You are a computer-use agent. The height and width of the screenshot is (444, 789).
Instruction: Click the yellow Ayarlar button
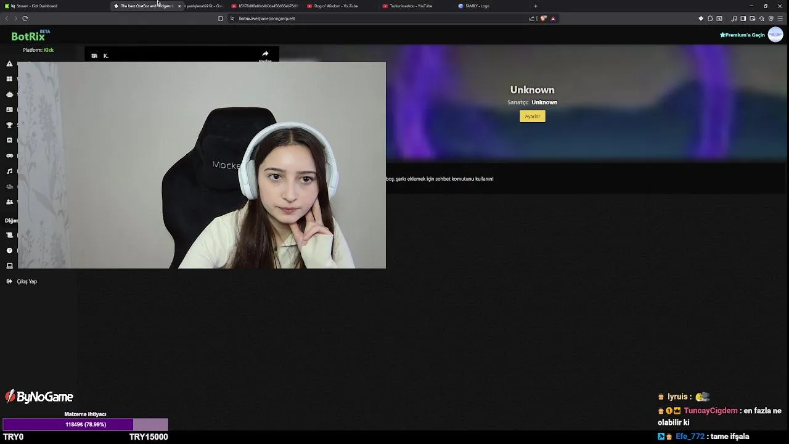(533, 116)
